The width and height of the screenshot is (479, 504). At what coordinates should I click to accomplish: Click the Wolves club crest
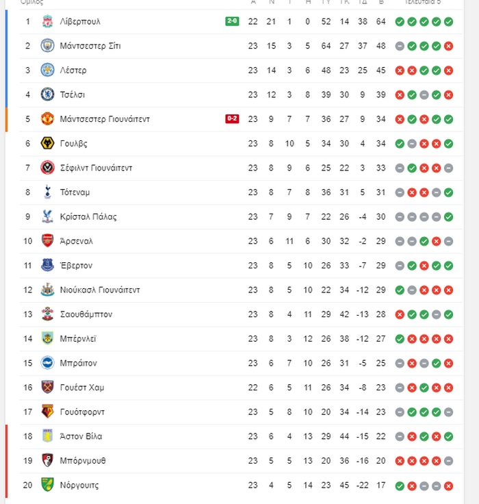47,143
